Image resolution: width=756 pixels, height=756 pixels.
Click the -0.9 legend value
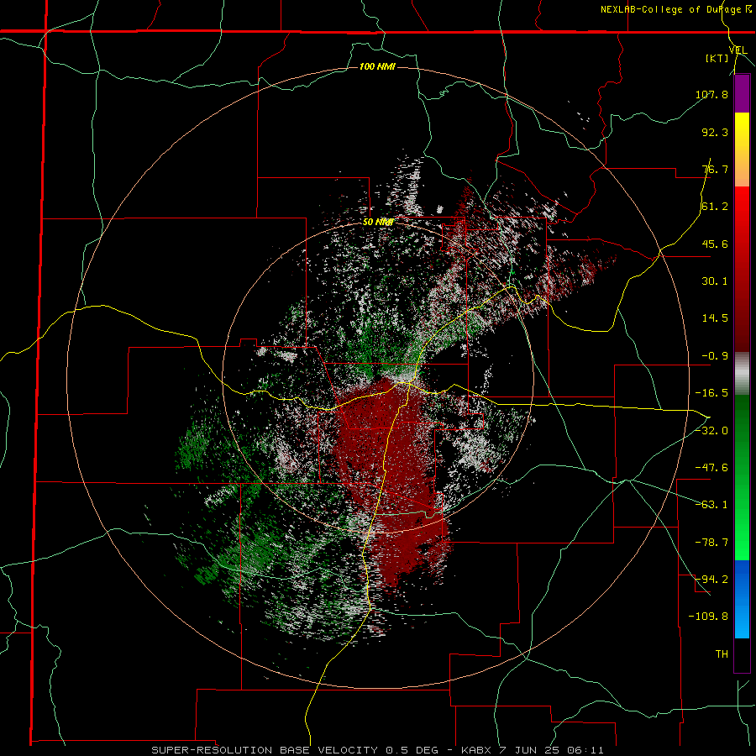coord(715,356)
